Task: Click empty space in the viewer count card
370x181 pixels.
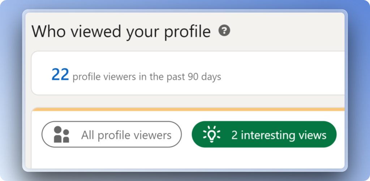Action: (x=282, y=74)
